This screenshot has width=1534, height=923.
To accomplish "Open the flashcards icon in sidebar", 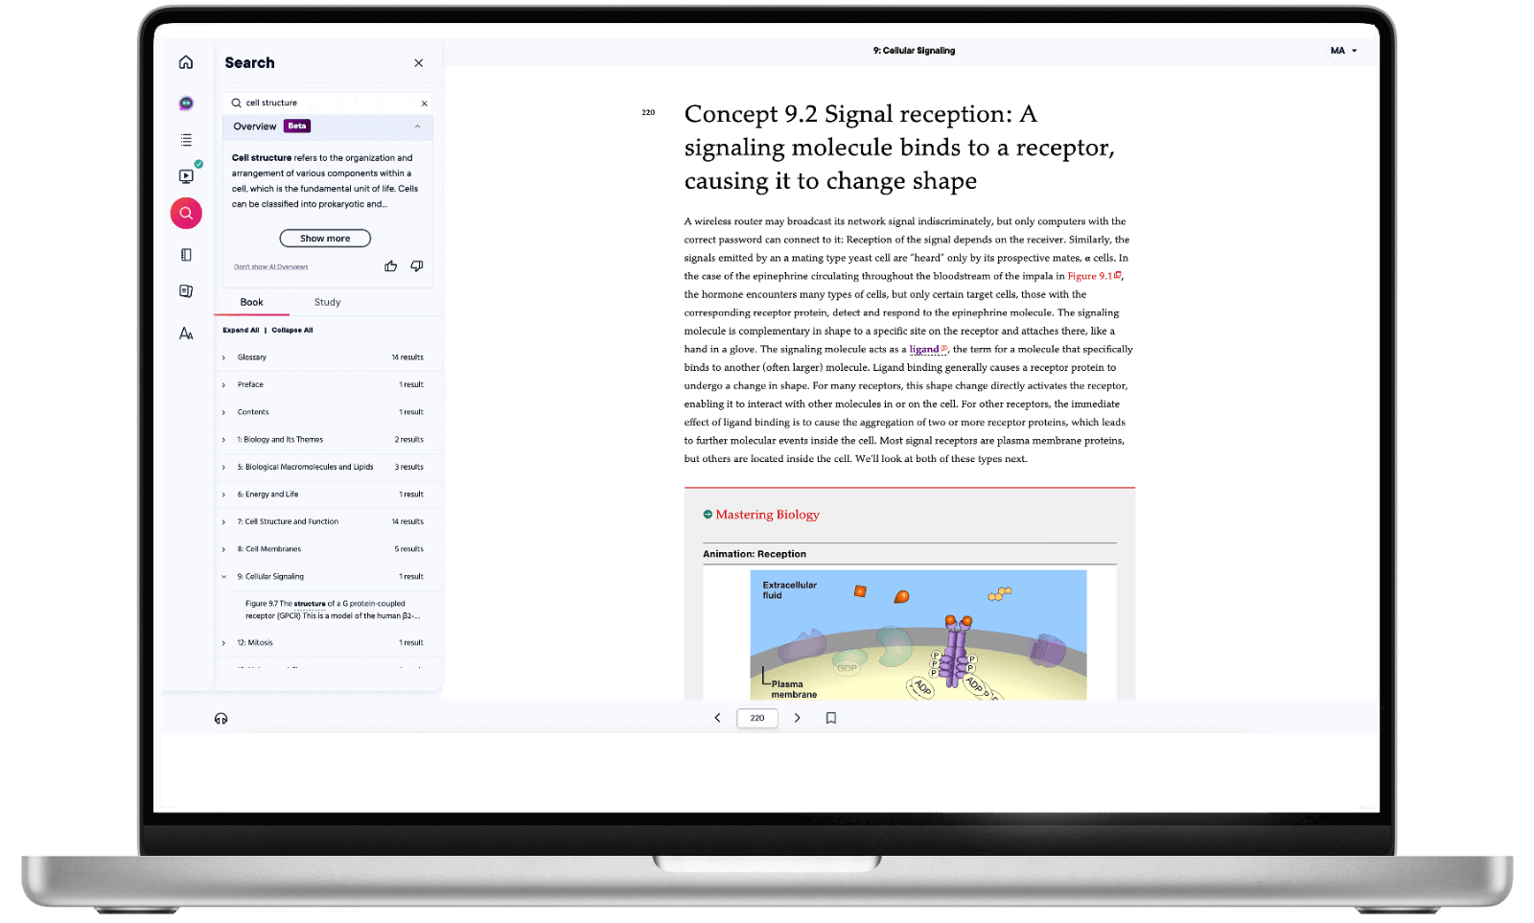I will click(186, 291).
